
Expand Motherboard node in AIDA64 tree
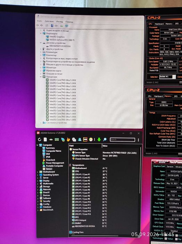38,172
